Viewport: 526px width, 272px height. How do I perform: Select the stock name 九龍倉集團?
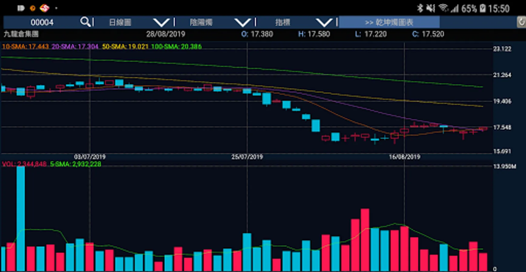[x=21, y=34]
